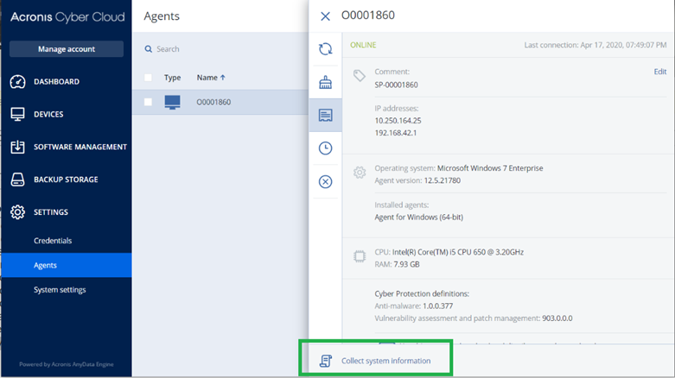This screenshot has width=675, height=378.
Task: Click Edit comment link
Action: click(x=660, y=72)
